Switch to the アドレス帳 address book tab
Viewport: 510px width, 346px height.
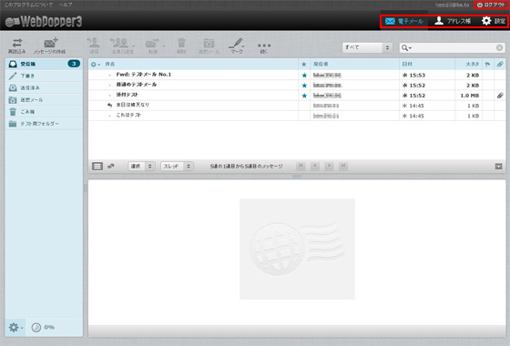[453, 22]
